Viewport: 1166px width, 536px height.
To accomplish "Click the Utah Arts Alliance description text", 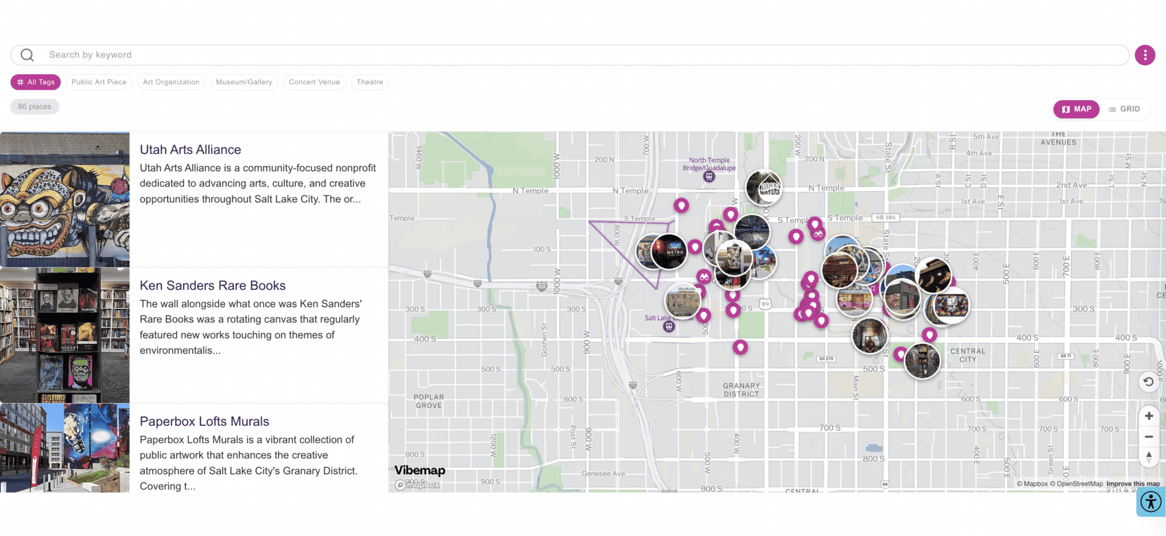I will [x=258, y=184].
